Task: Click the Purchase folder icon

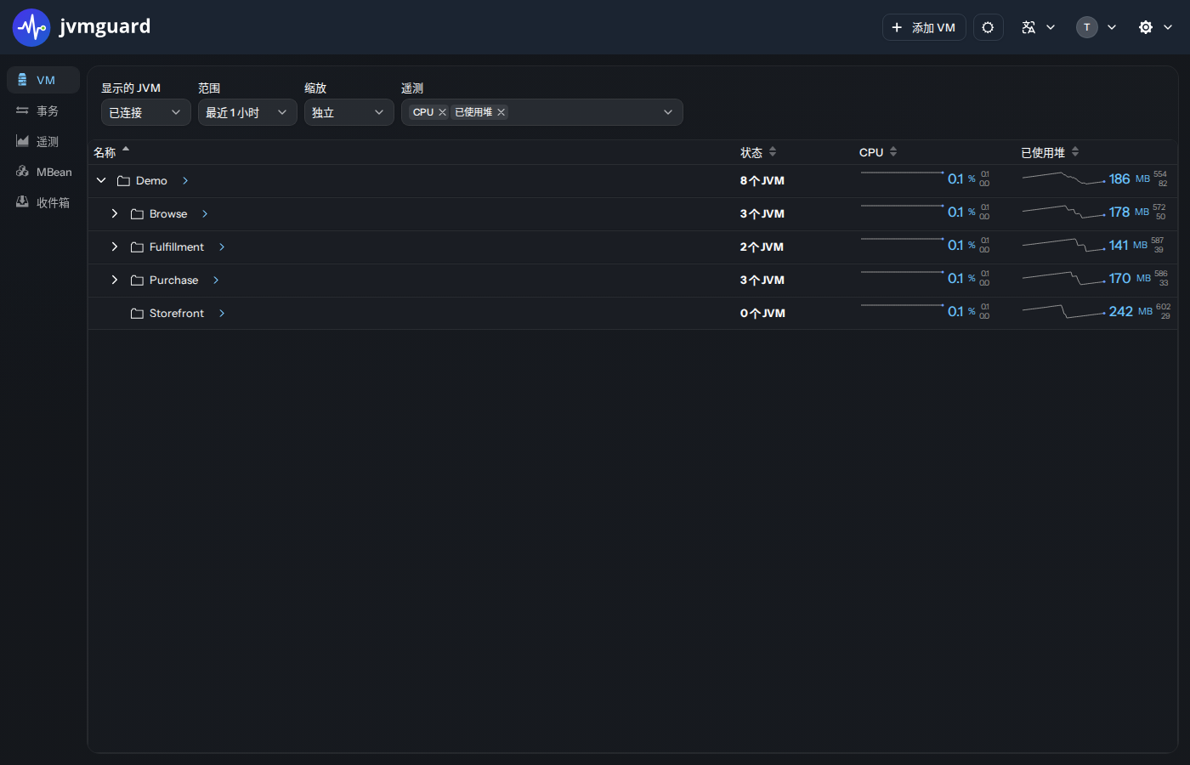Action: tap(137, 280)
